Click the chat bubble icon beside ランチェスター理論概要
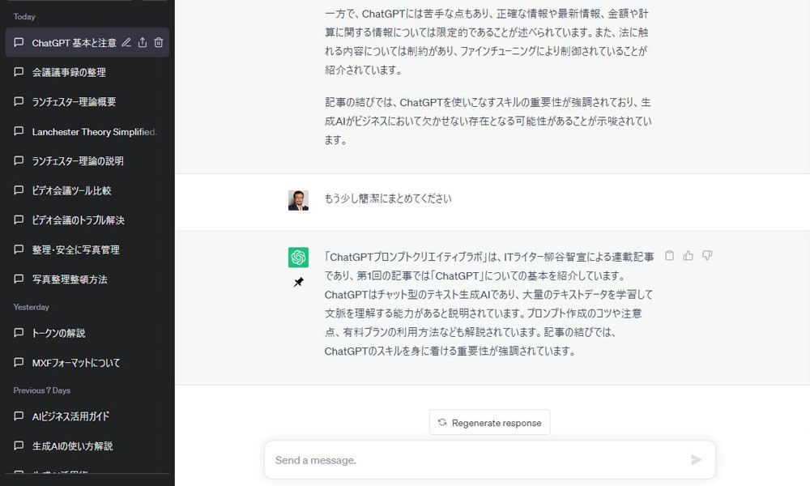 (x=19, y=101)
